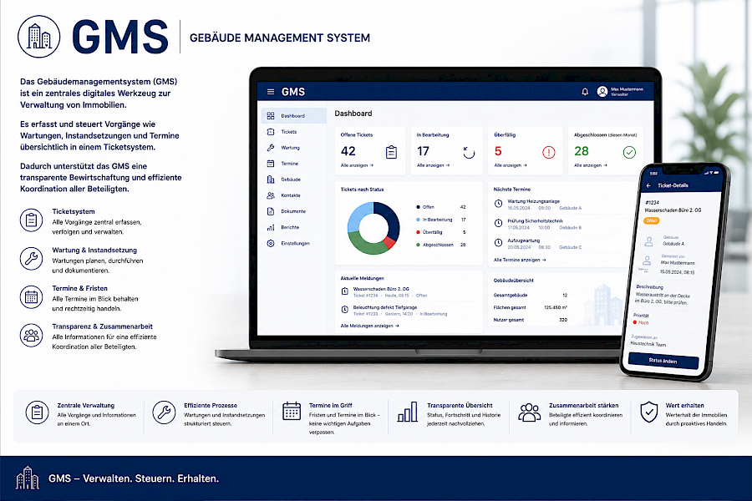Click the bar chart icon next to Berichte
This screenshot has height=501, width=752.
271,227
